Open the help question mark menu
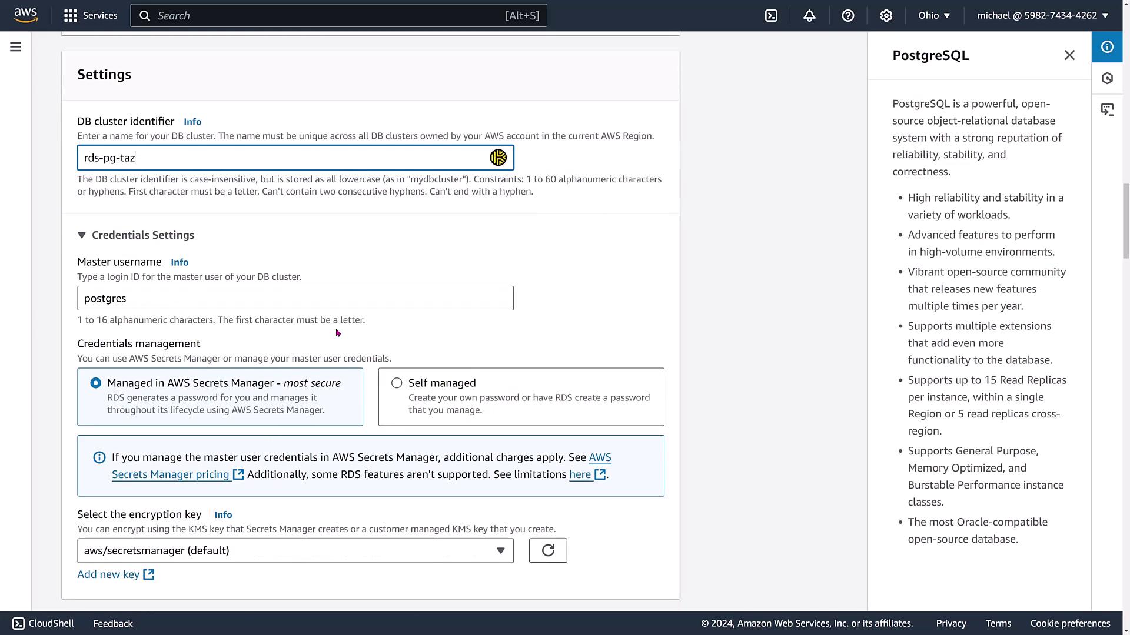1130x635 pixels. point(847,16)
